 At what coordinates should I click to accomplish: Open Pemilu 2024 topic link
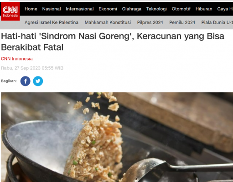click(x=182, y=22)
